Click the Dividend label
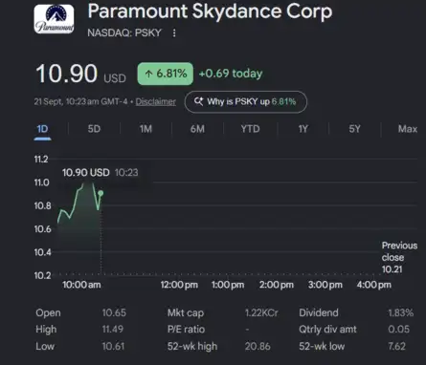The height and width of the screenshot is (365, 426). pyautogui.click(x=319, y=312)
